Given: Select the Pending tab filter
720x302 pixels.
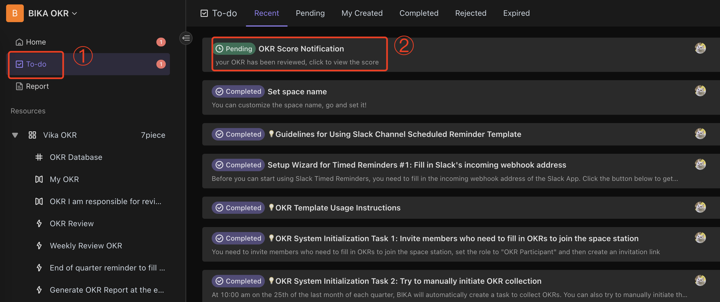Looking at the screenshot, I should pos(310,12).
